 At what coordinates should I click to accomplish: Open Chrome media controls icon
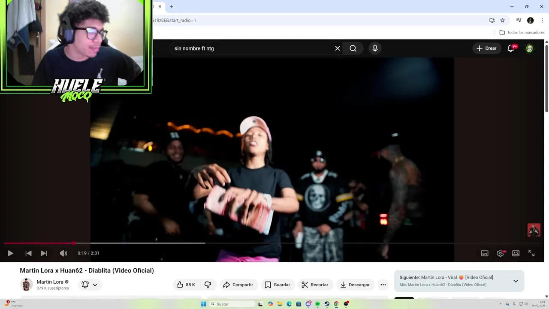pyautogui.click(x=519, y=20)
